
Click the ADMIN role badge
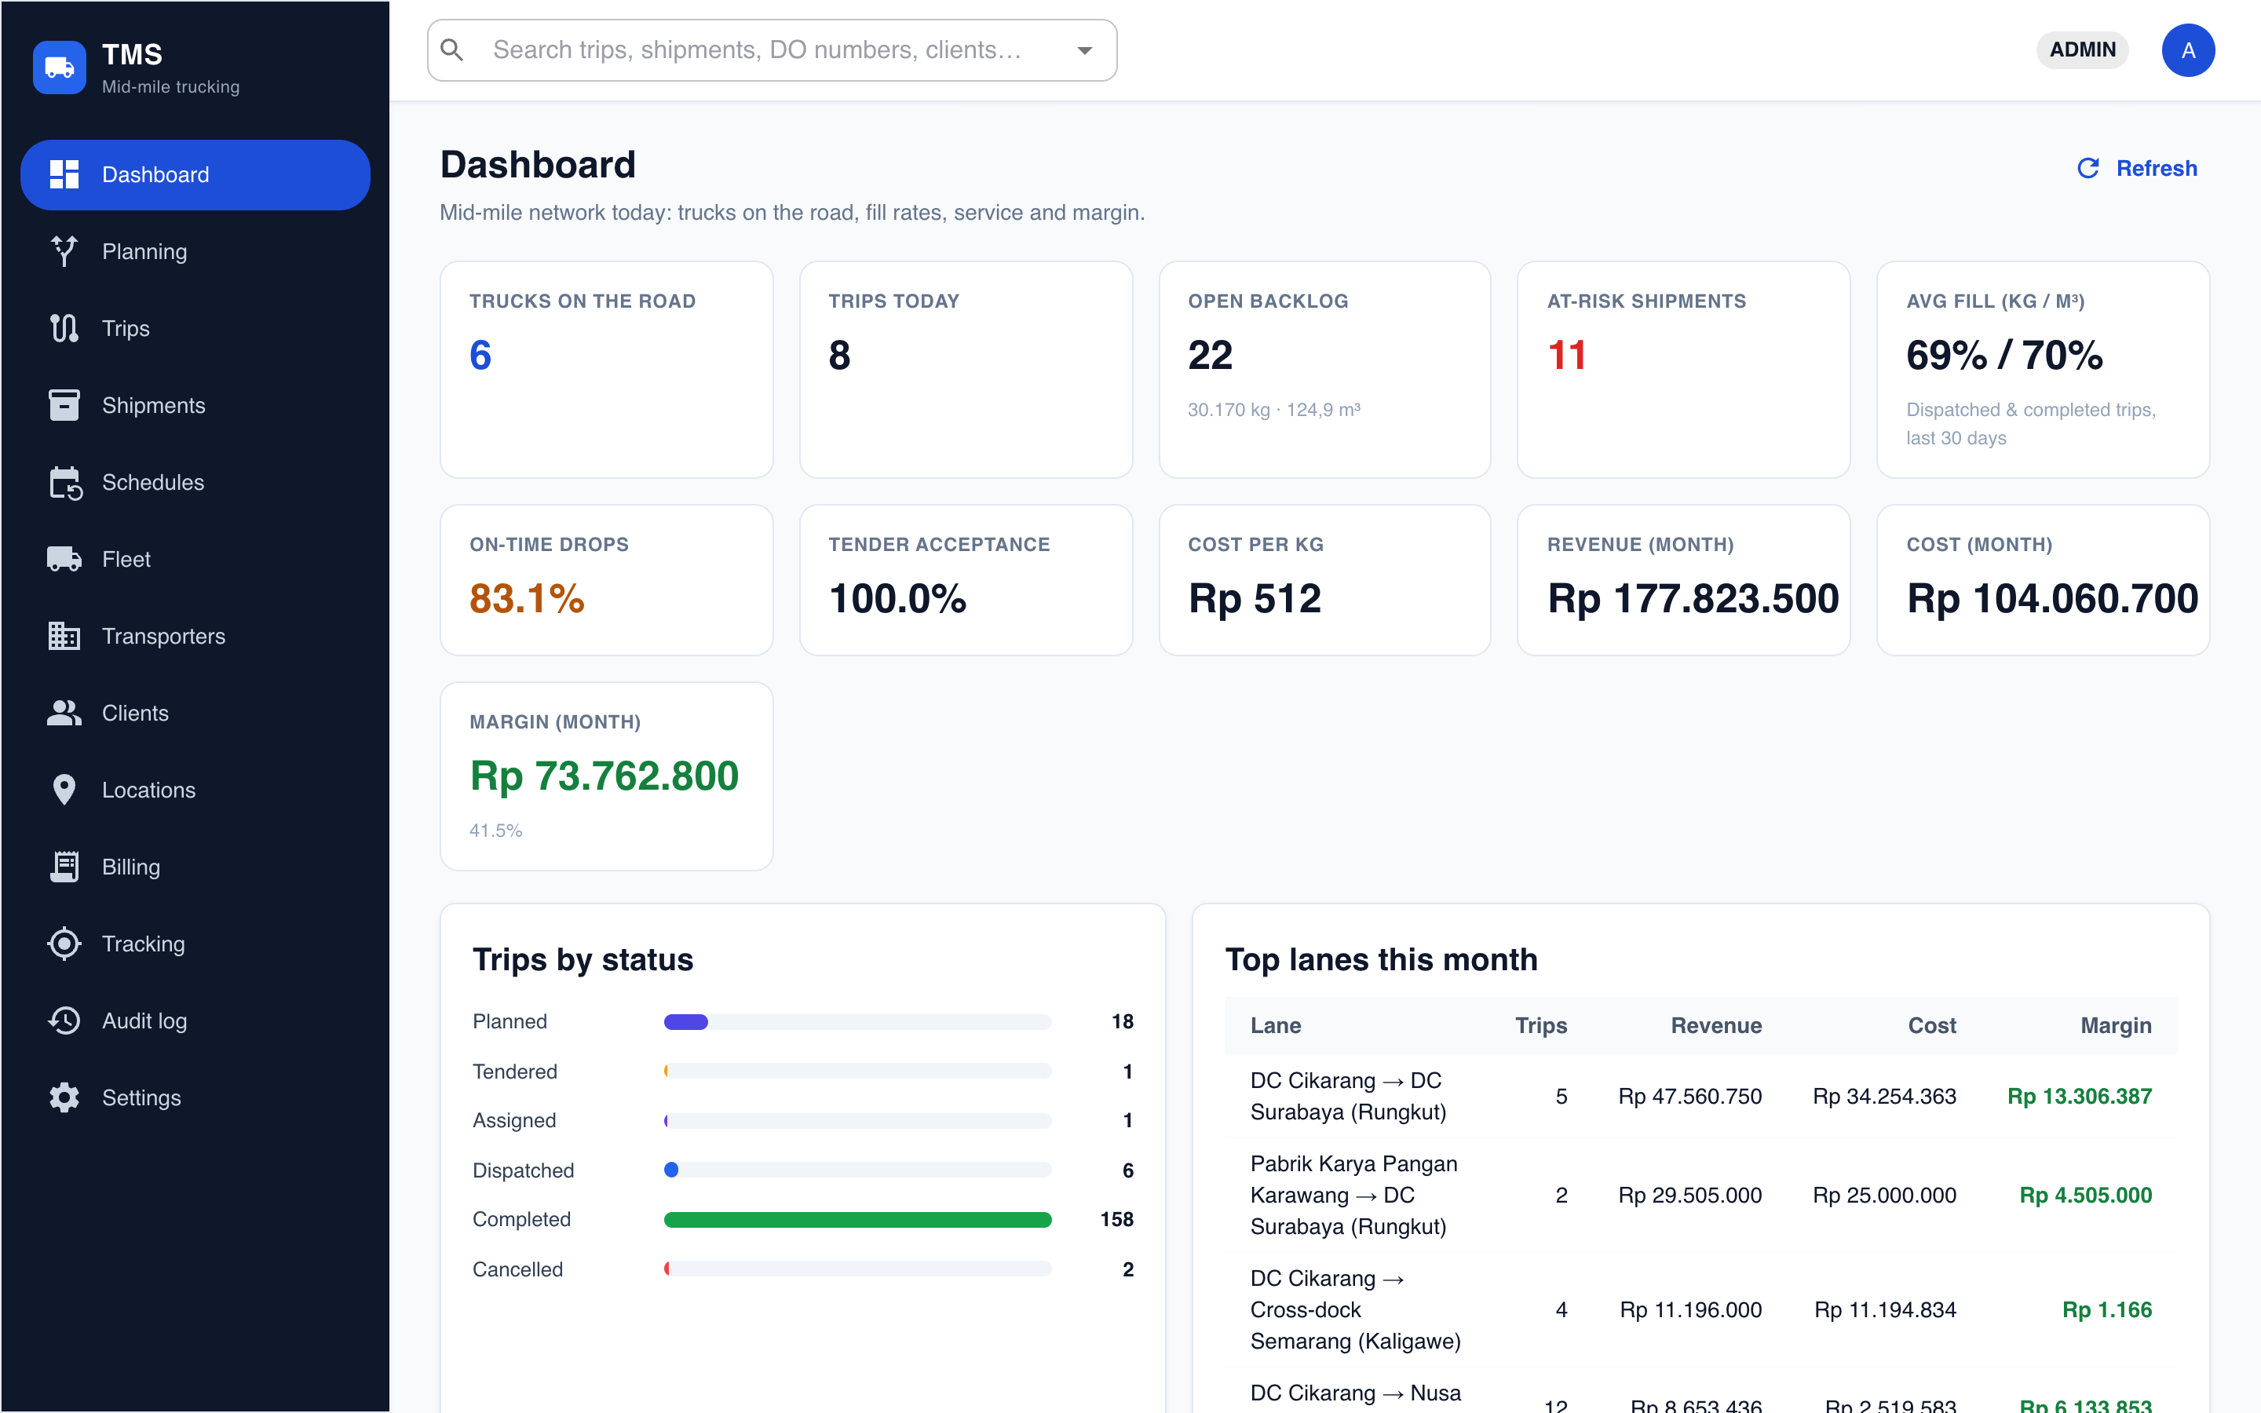pyautogui.click(x=2083, y=49)
